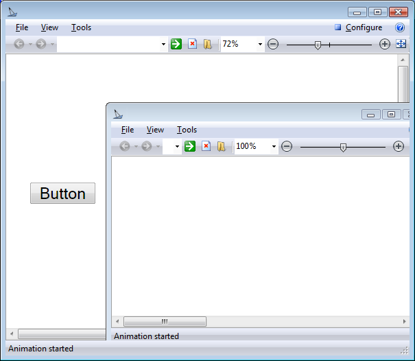Click the inner window's zoom out minus icon
The width and height of the screenshot is (415, 361).
pos(287,146)
